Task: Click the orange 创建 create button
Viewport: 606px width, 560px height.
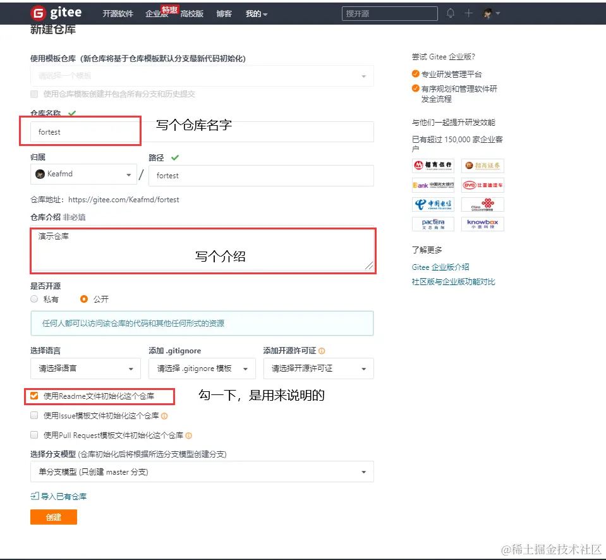Action: pyautogui.click(x=53, y=516)
